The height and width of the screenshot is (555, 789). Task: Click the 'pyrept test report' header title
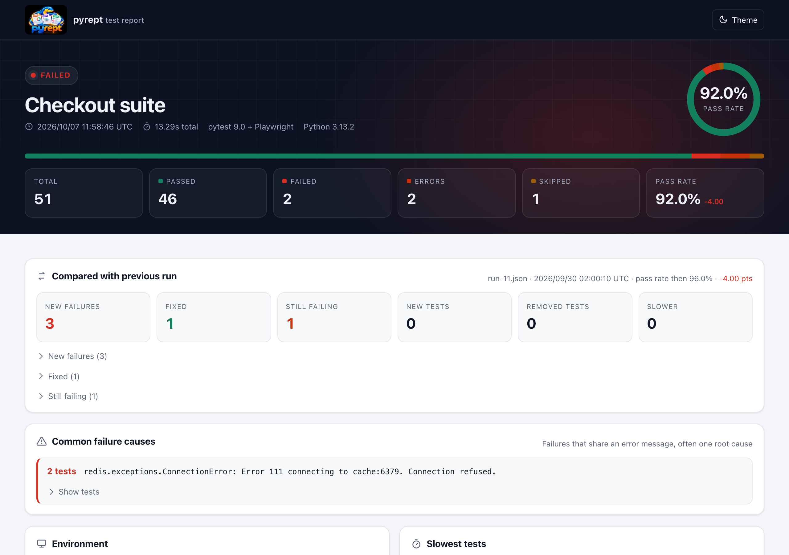[108, 20]
